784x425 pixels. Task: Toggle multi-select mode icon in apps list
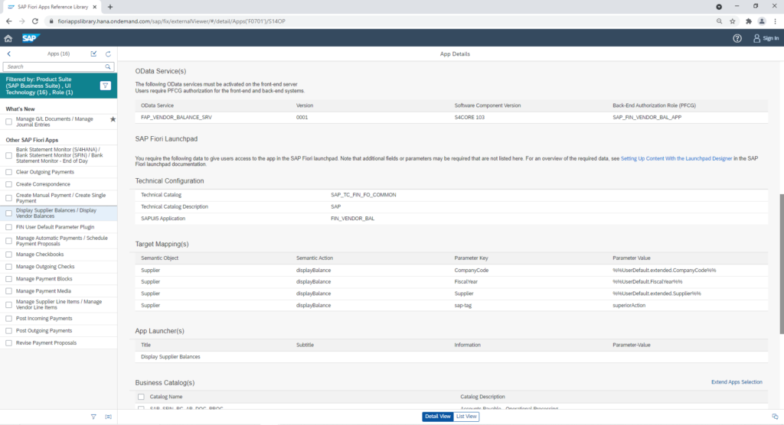pos(93,54)
